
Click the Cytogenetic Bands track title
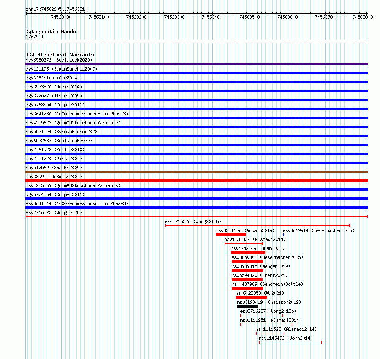(51, 32)
